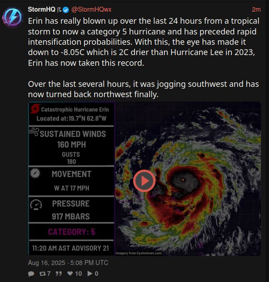Click the hurricane eye in satellite image
The image size is (269, 282).
183,179
